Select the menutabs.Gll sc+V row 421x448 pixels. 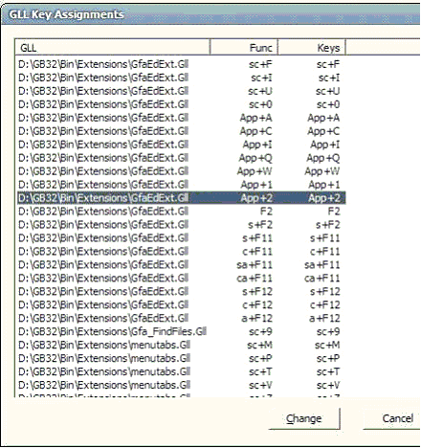tap(181, 385)
